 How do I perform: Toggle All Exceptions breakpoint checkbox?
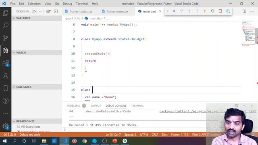(x=19, y=126)
